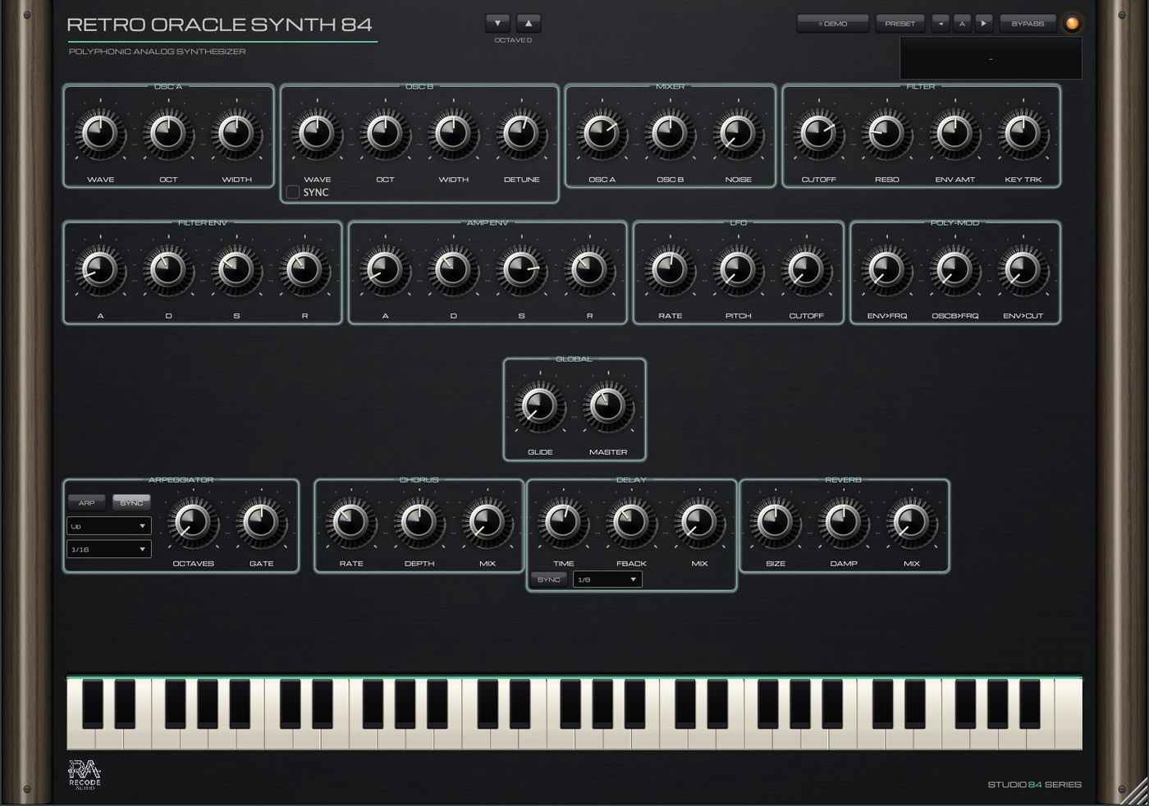Viewport: 1149px width, 806px height.
Task: Click the Amp Env attack A knob
Action: point(385,270)
